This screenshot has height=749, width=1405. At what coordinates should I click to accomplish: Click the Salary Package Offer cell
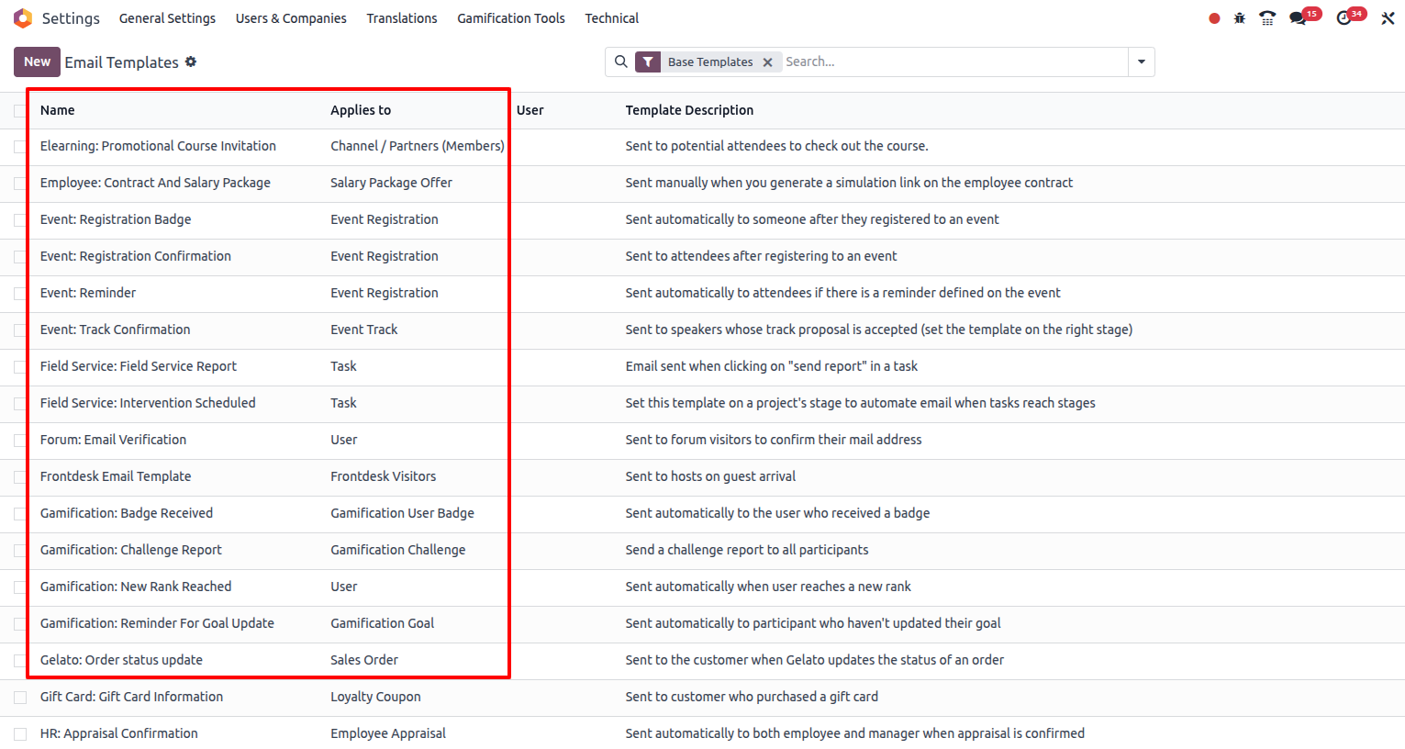pos(391,183)
